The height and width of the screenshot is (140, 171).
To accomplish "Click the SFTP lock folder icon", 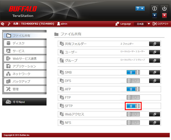I will tap(62, 106).
